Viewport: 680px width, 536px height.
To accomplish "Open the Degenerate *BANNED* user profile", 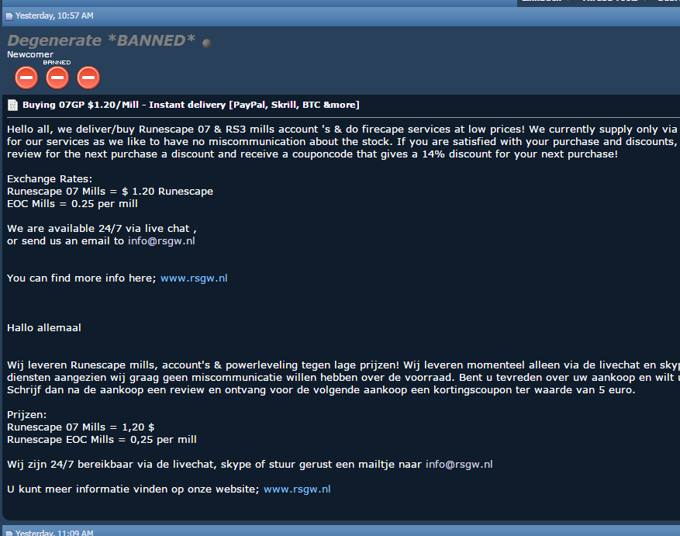I will pyautogui.click(x=101, y=40).
